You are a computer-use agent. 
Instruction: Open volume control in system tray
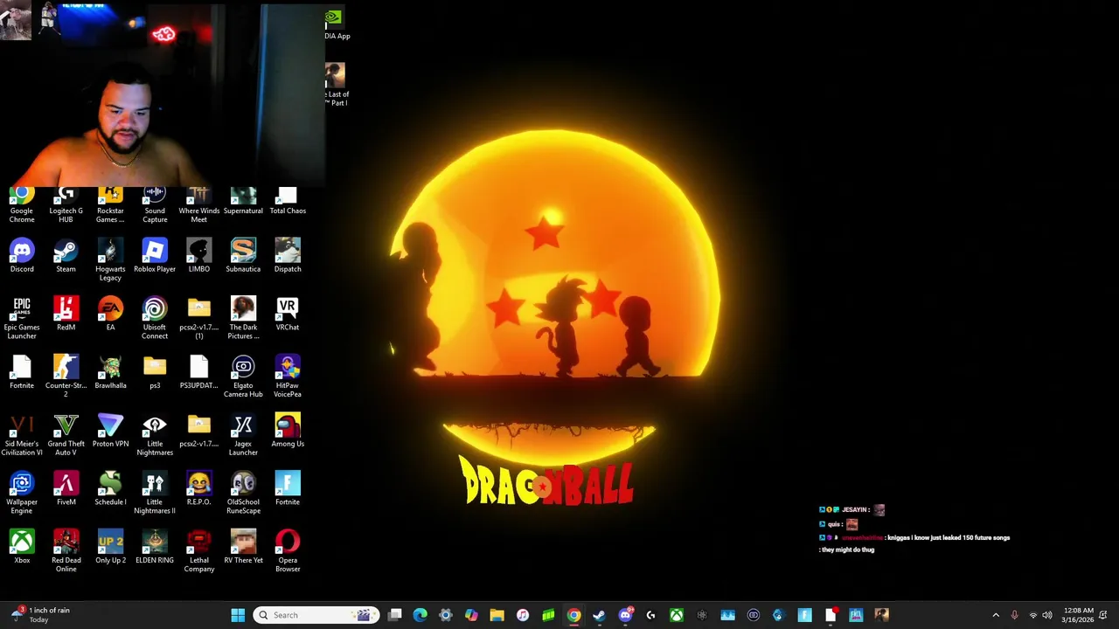pyautogui.click(x=1047, y=615)
